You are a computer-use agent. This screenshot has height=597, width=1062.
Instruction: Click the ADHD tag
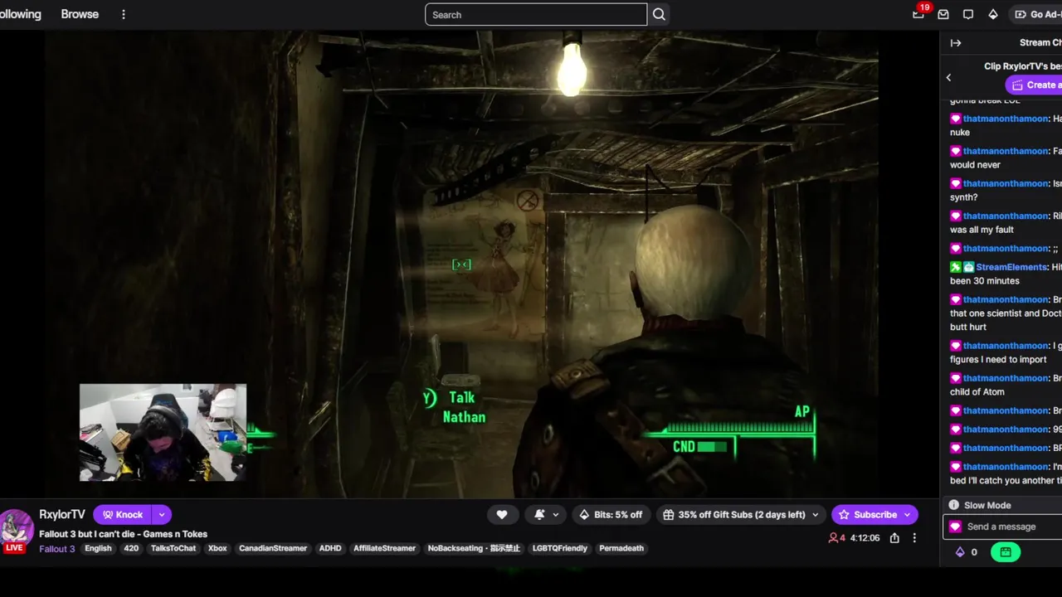click(x=330, y=548)
